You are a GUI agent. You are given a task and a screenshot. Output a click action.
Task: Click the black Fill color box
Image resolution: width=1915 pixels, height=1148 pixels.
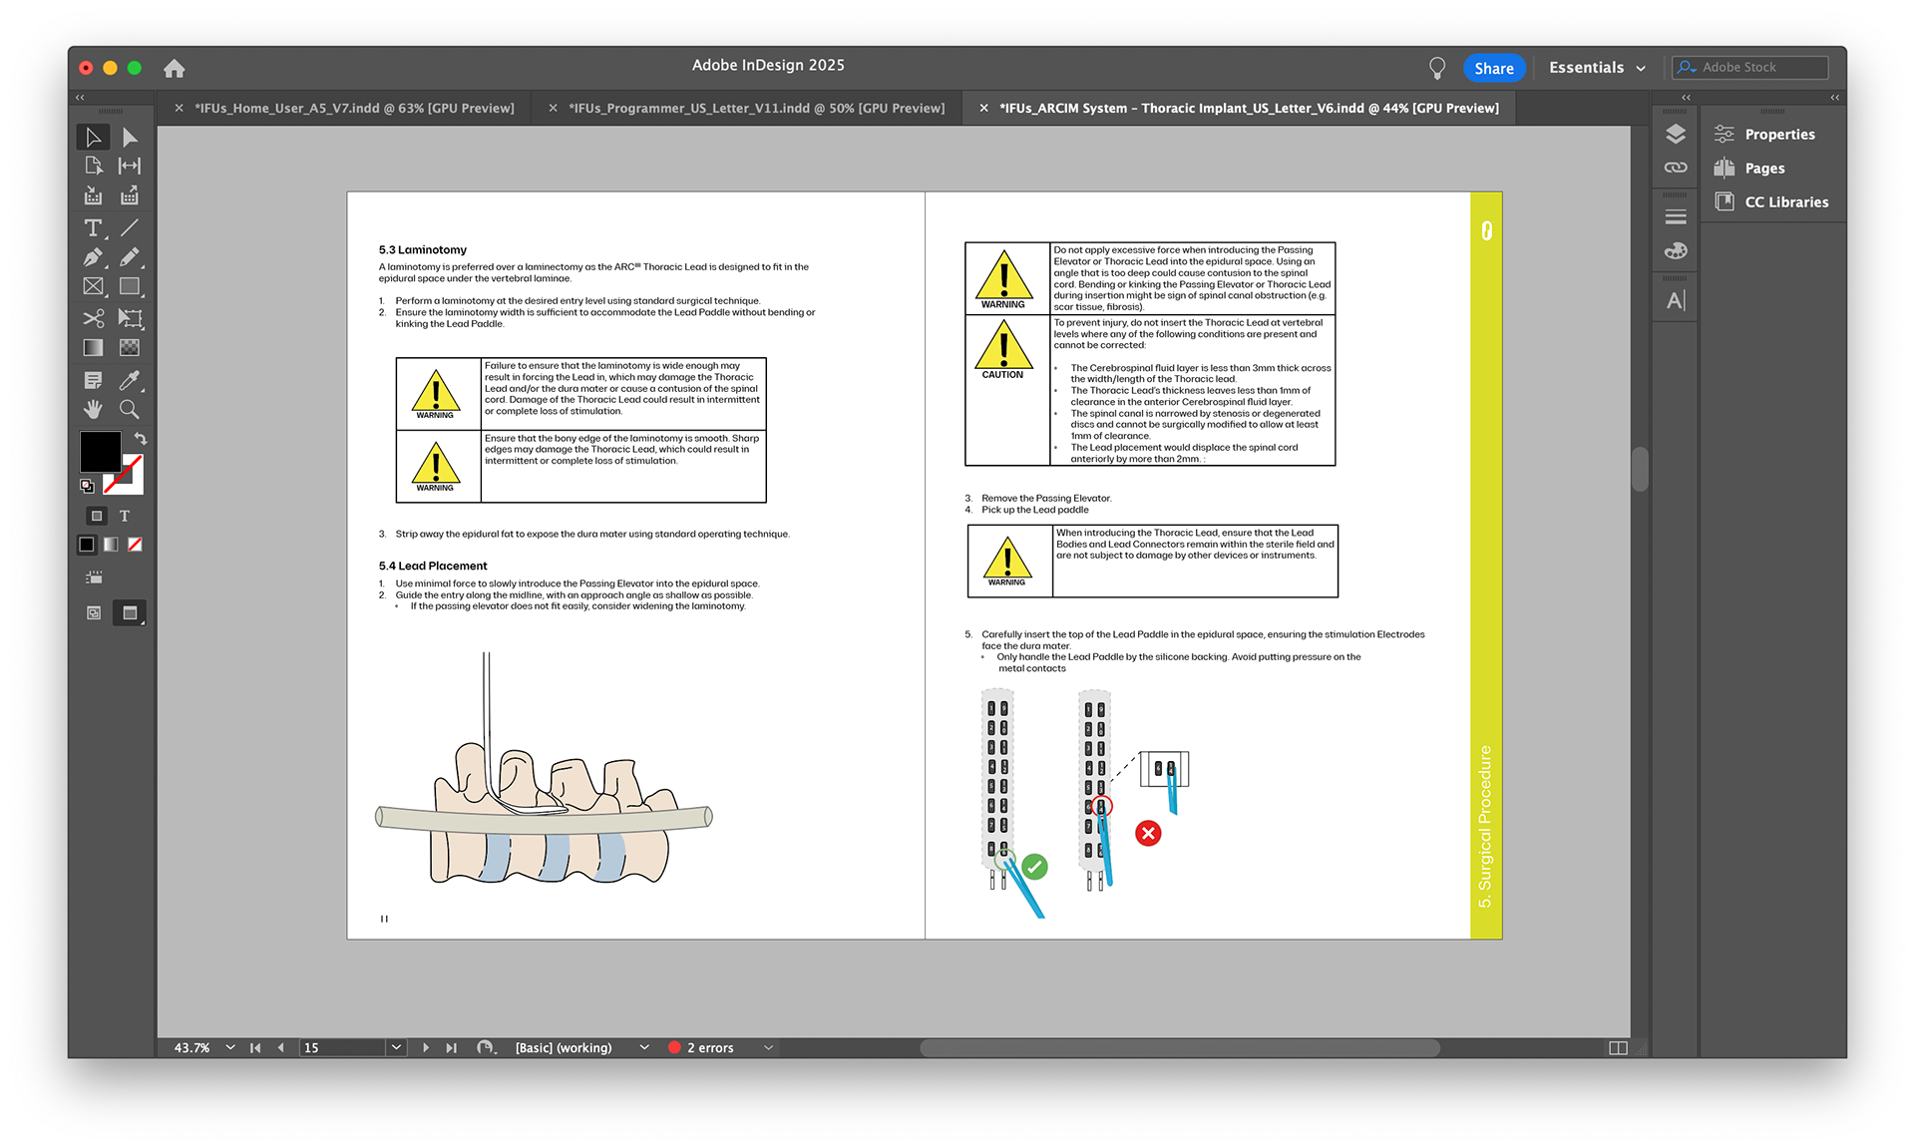point(100,452)
